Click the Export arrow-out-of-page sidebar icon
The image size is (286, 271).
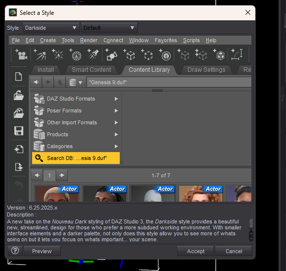19,167
